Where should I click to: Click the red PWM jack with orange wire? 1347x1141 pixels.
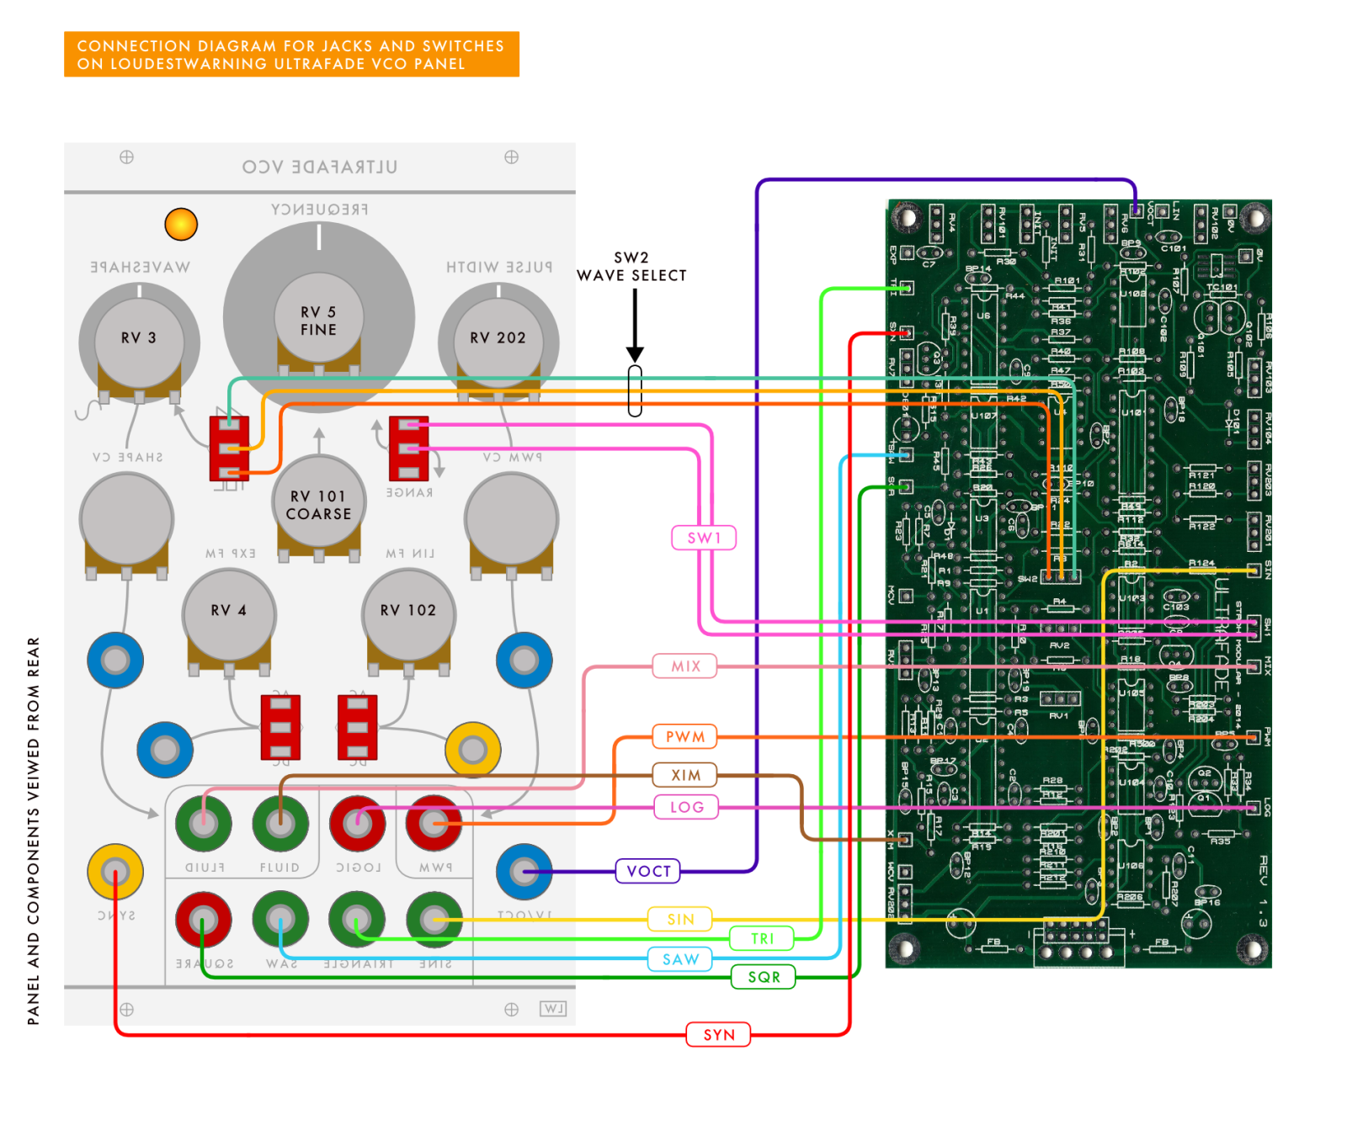[434, 823]
